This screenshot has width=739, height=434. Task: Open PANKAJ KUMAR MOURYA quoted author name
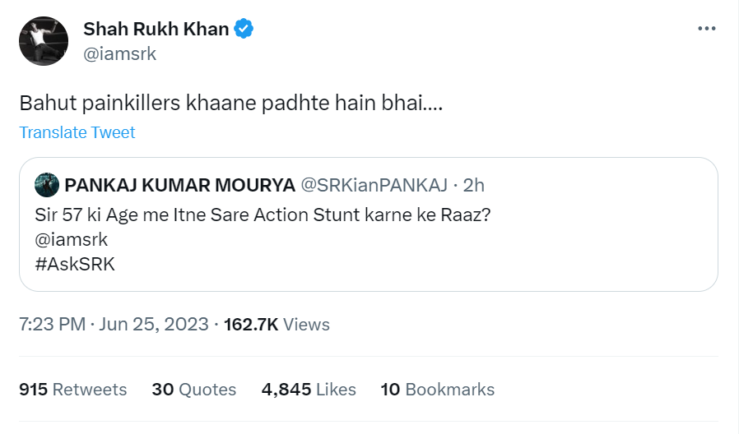coord(174,185)
